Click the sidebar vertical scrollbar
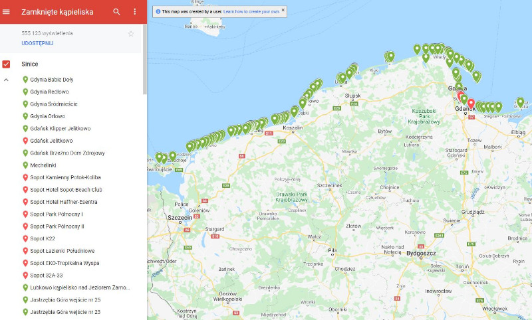The height and width of the screenshot is (320, 532). (x=144, y=40)
